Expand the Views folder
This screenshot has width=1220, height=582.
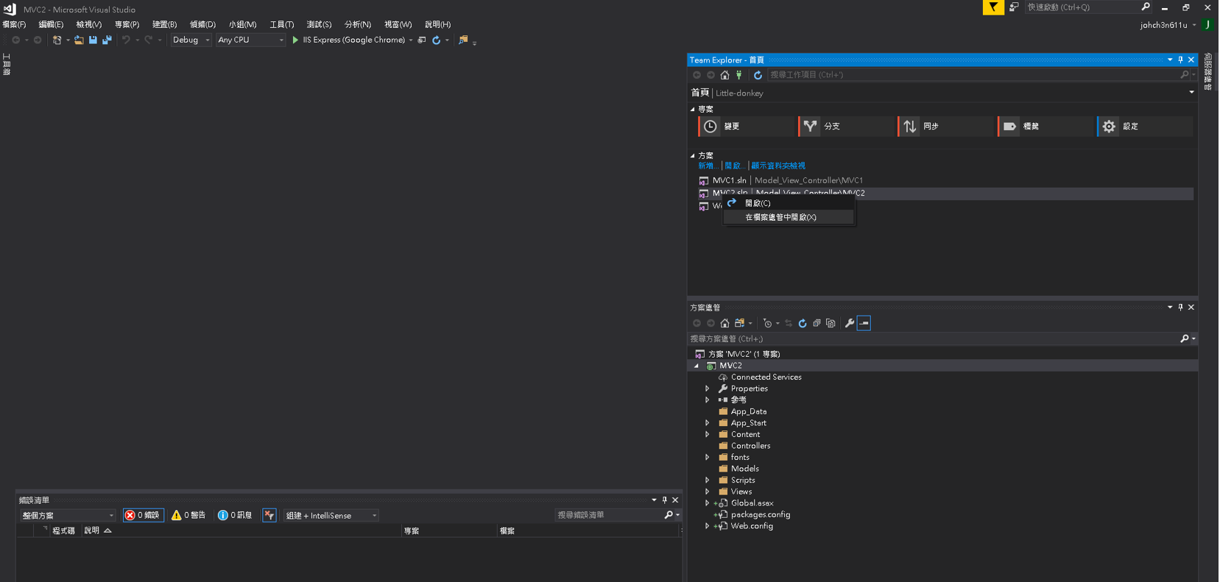pos(708,491)
